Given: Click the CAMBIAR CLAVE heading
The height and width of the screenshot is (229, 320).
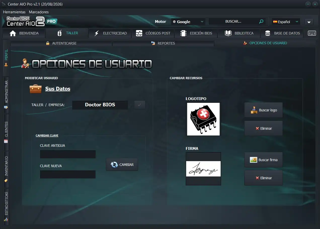Looking at the screenshot, I should (47, 135).
